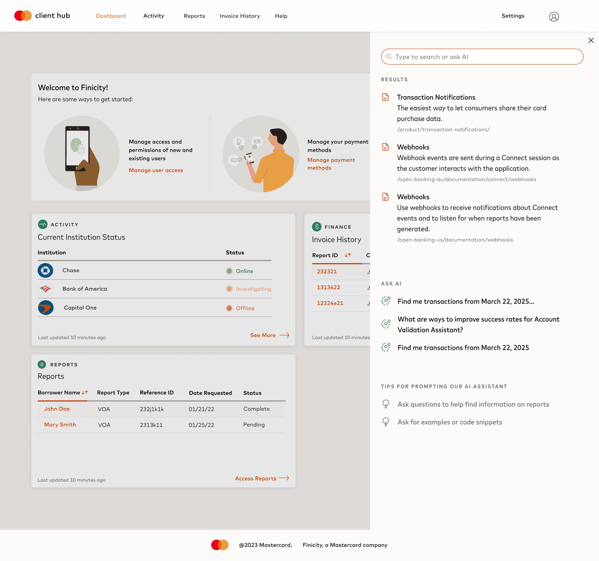Click the document icon beside open-banking-us Webhooks
This screenshot has width=599, height=561.
pos(385,197)
